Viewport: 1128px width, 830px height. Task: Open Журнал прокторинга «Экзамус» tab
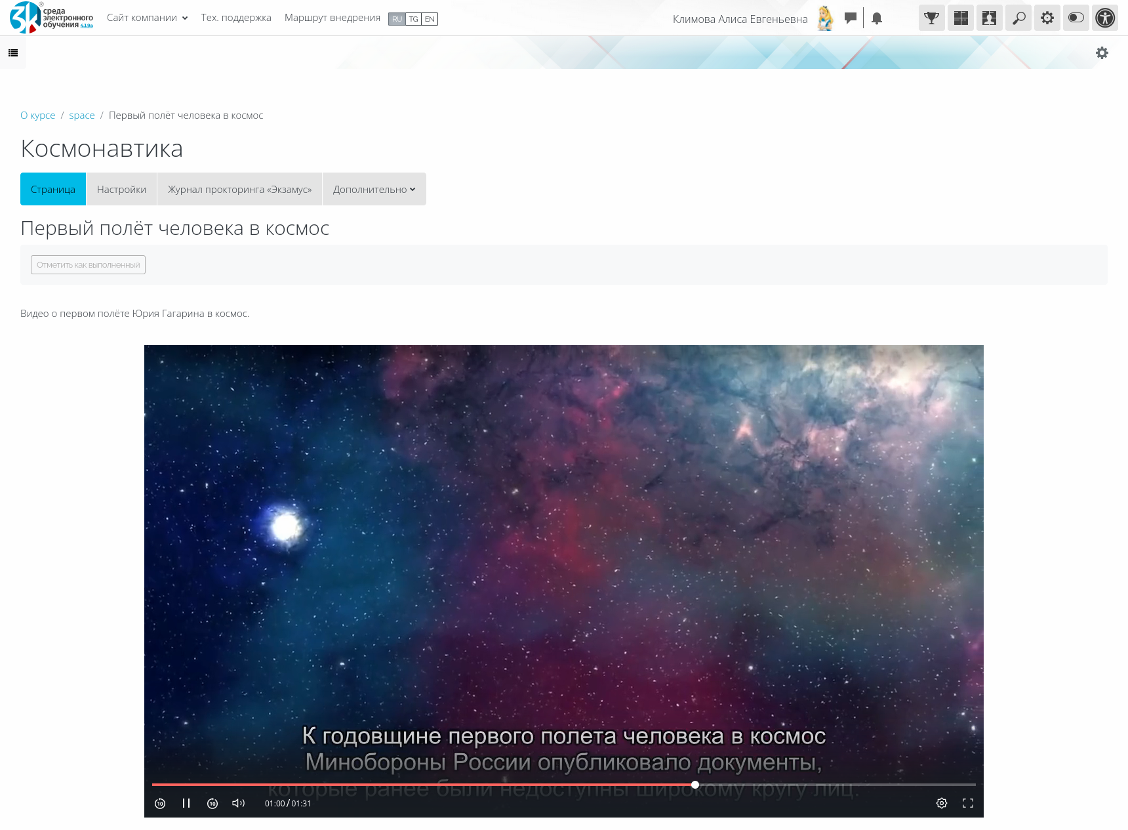coord(239,189)
